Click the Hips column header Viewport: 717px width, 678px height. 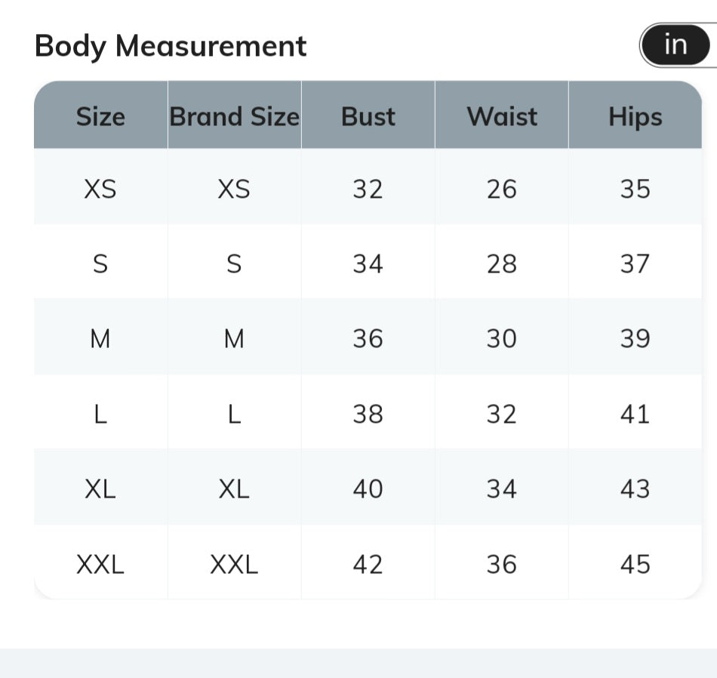635,117
